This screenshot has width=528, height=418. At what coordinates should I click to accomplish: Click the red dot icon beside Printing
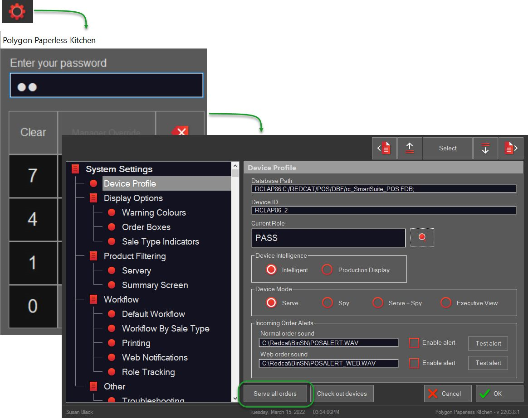(x=112, y=343)
